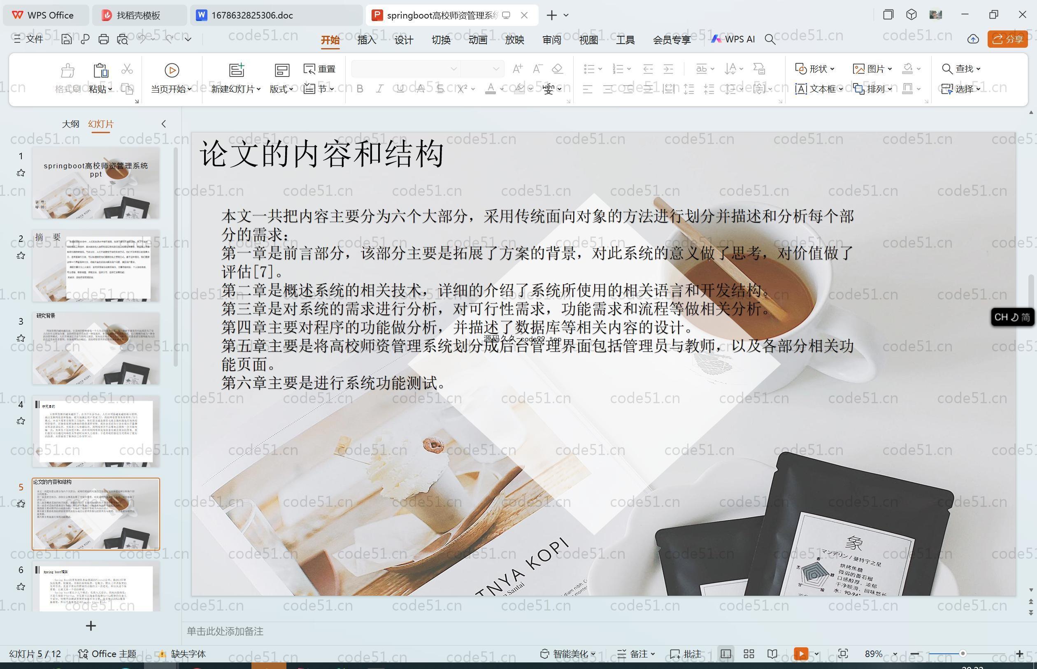Image resolution: width=1037 pixels, height=669 pixels.
Task: Open highlight color dropdown arrow
Action: click(x=531, y=89)
